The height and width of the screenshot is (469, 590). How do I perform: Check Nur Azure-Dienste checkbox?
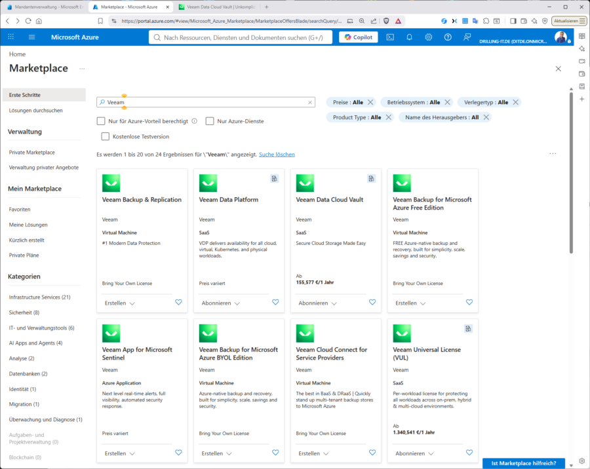tap(210, 121)
